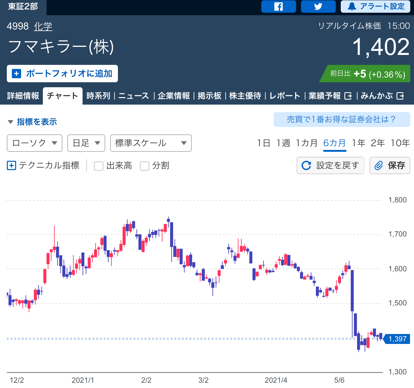Open the 標準スケール scale dropdown
This screenshot has height=388, width=414.
pos(151,143)
